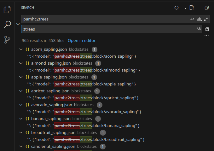Toggle Match Whole Word option

click(199, 19)
